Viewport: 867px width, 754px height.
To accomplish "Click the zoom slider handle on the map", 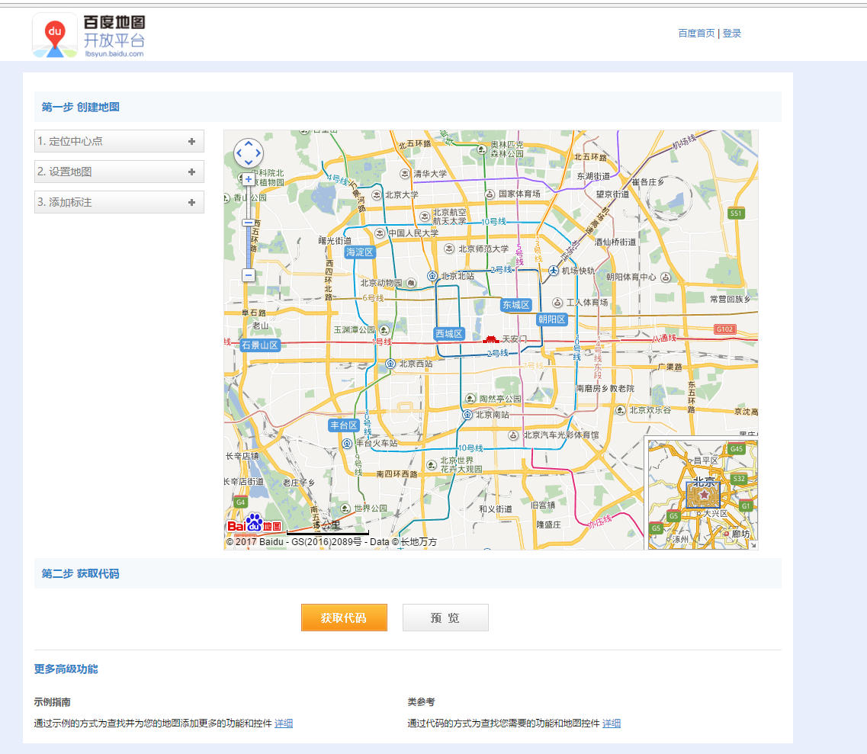I will [x=249, y=223].
